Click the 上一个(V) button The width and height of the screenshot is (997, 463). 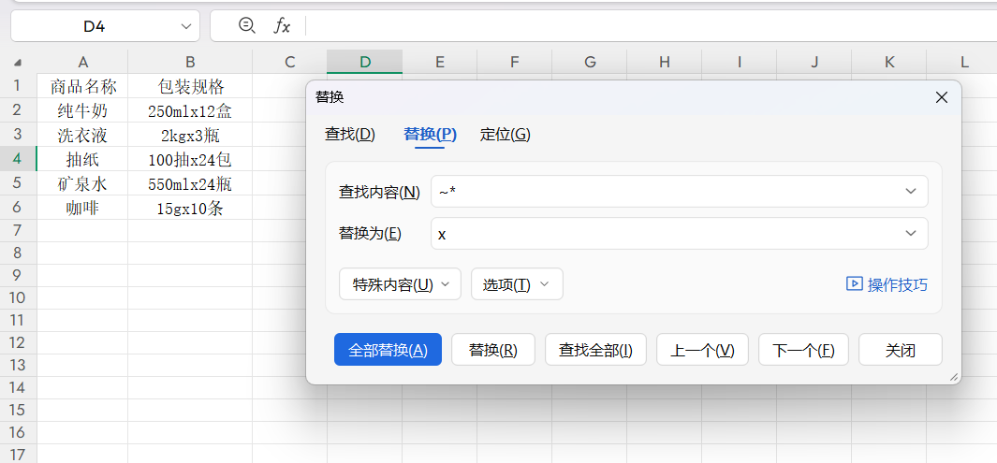point(703,350)
